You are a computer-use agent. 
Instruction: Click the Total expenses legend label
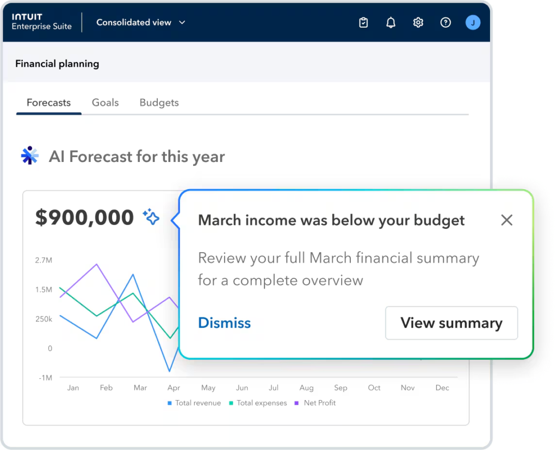262,403
